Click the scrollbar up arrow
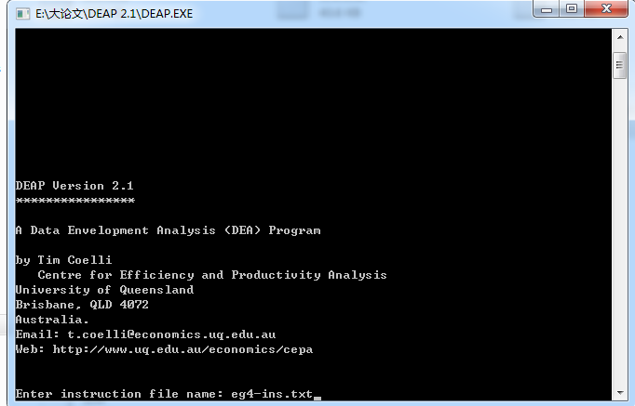 click(619, 36)
